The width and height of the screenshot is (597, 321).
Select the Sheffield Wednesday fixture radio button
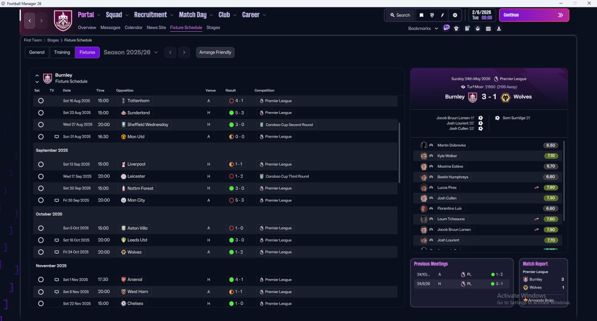coord(41,125)
